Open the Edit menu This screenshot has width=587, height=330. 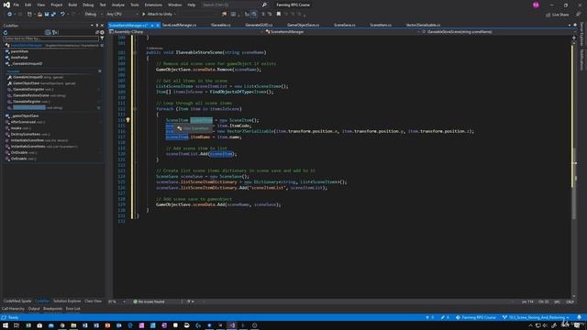pyautogui.click(x=28, y=5)
